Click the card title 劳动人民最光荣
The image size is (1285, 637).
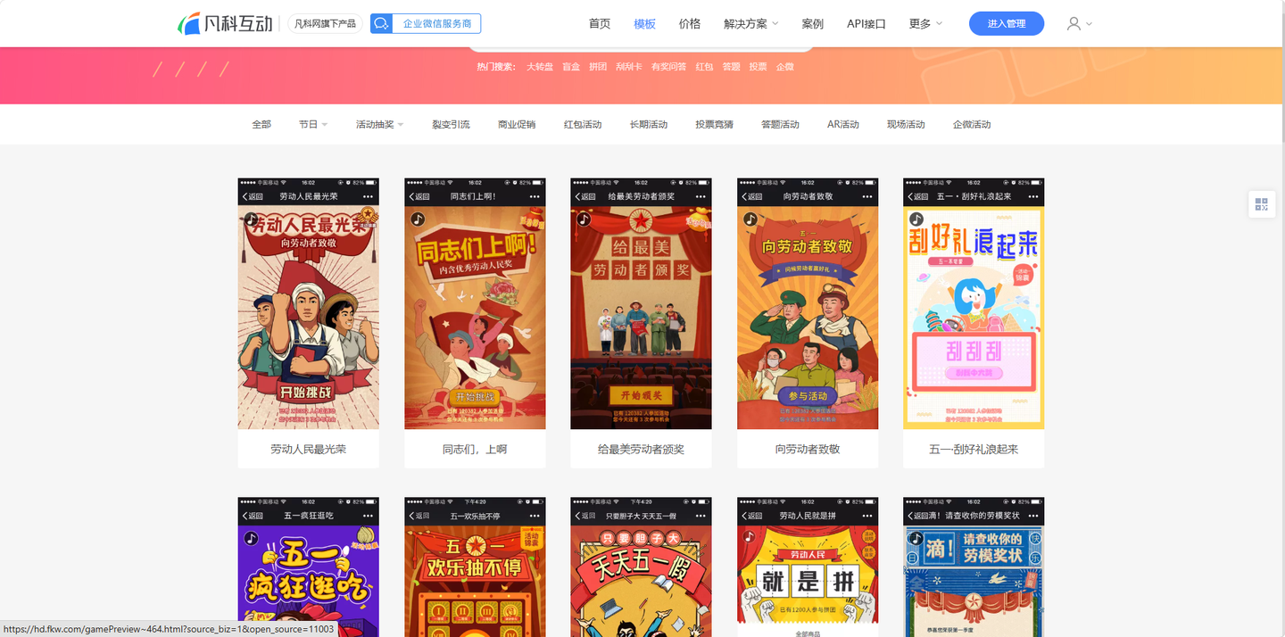click(x=309, y=449)
